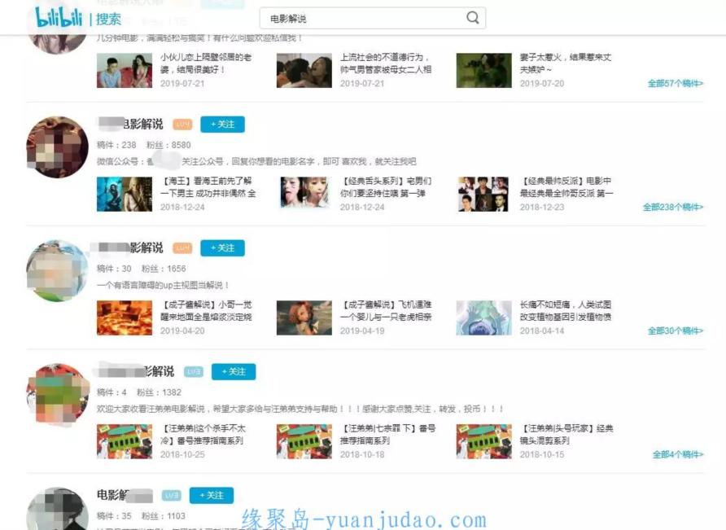Open 全部30个稿件 link
Image resolution: width=726 pixels, height=530 pixels.
click(675, 331)
